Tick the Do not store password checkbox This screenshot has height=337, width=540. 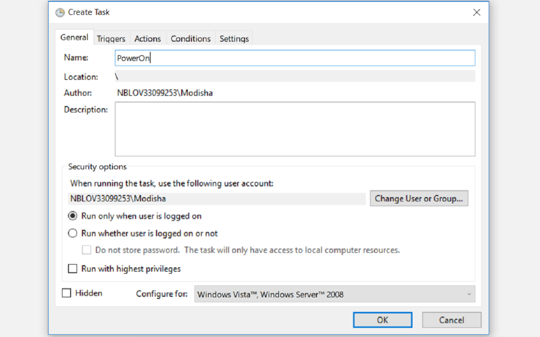click(x=87, y=250)
